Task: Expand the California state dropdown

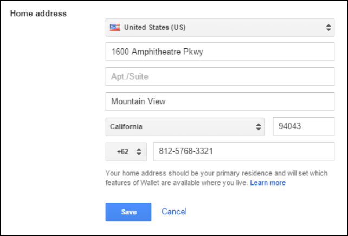Action: tap(185, 126)
